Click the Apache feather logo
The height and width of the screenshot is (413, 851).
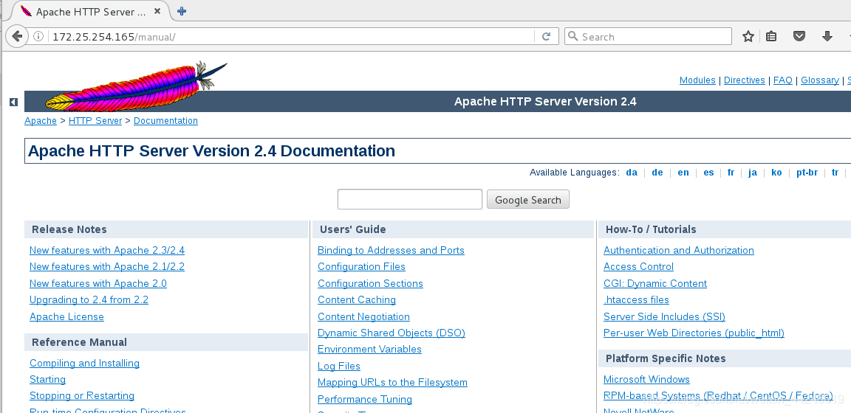(136, 86)
